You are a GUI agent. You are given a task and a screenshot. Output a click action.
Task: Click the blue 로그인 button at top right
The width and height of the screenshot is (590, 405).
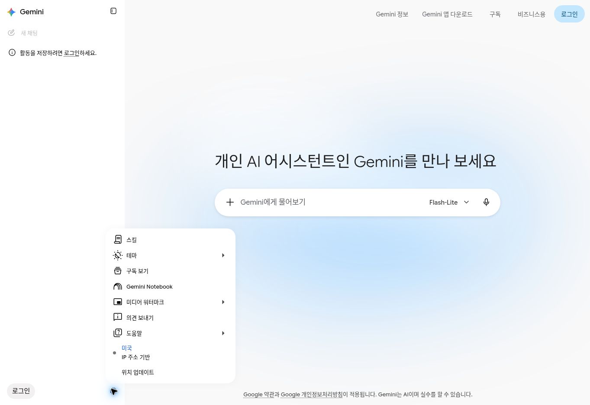click(569, 14)
